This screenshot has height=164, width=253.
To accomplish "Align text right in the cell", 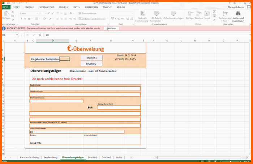I will point(65,19).
